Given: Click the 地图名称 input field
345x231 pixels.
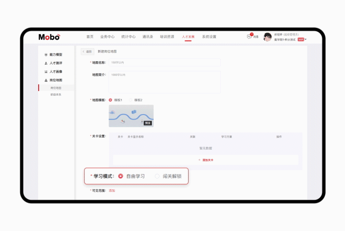Looking at the screenshot, I should click(164, 63).
